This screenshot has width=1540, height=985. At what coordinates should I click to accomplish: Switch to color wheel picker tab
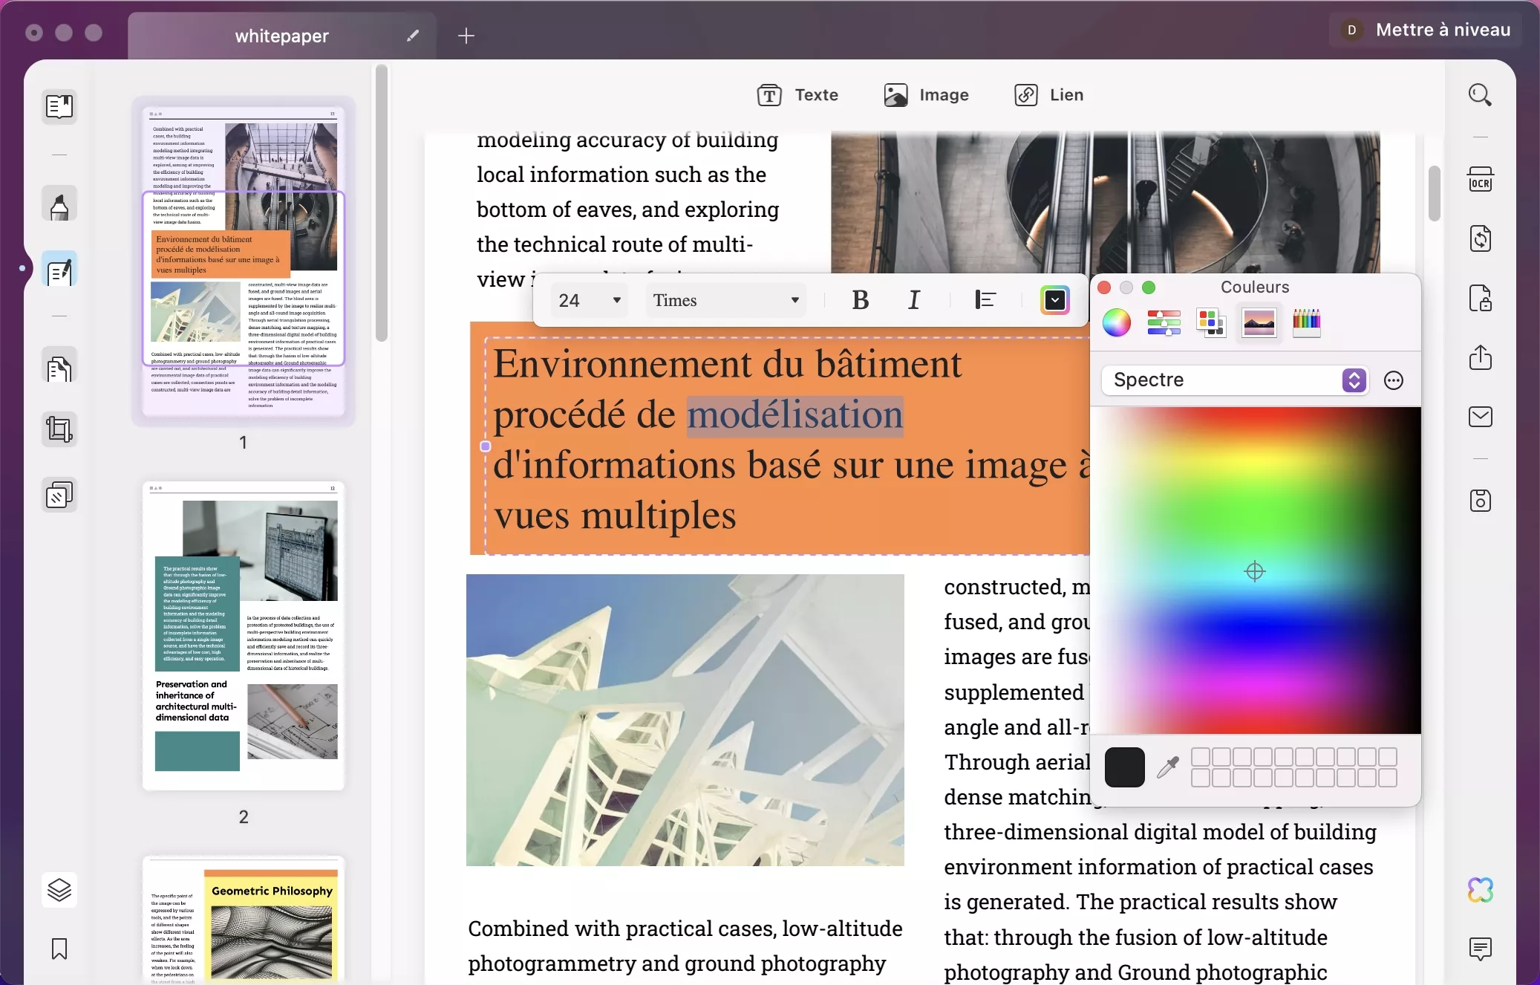click(x=1116, y=323)
